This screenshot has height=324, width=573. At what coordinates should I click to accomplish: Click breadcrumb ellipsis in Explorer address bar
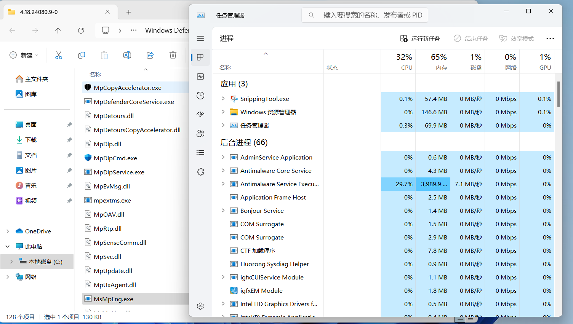(x=134, y=30)
